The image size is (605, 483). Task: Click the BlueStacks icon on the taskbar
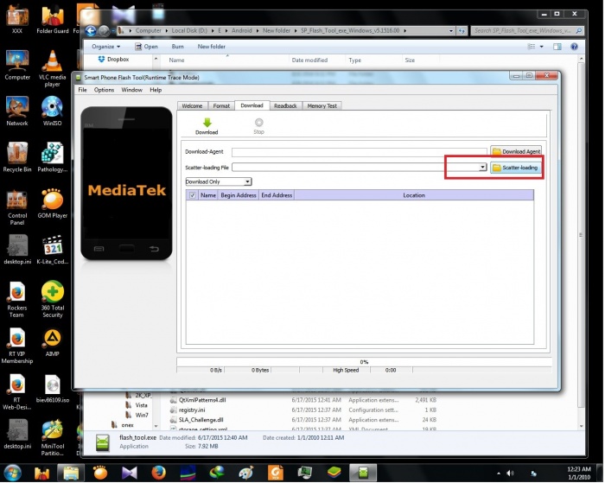click(334, 473)
